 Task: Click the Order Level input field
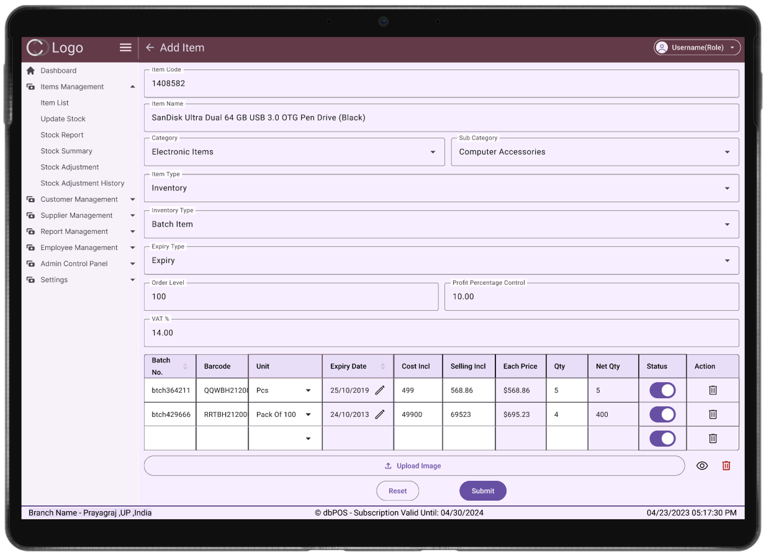point(291,297)
